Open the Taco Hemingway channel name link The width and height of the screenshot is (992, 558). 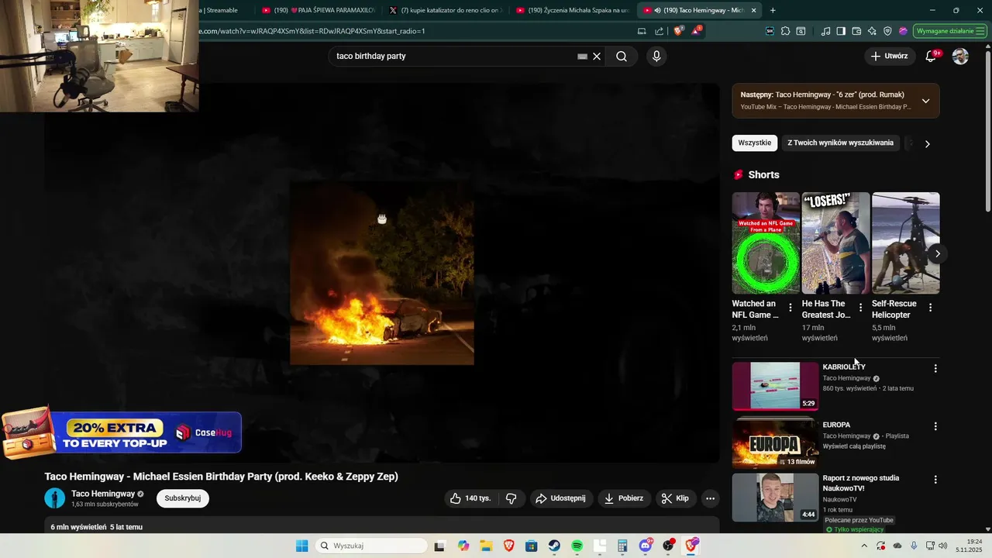pyautogui.click(x=103, y=494)
